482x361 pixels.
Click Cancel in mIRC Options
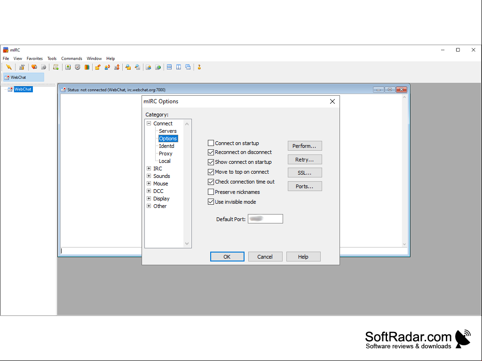click(265, 257)
